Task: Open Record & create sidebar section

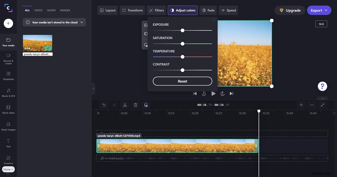Action: click(8, 59)
